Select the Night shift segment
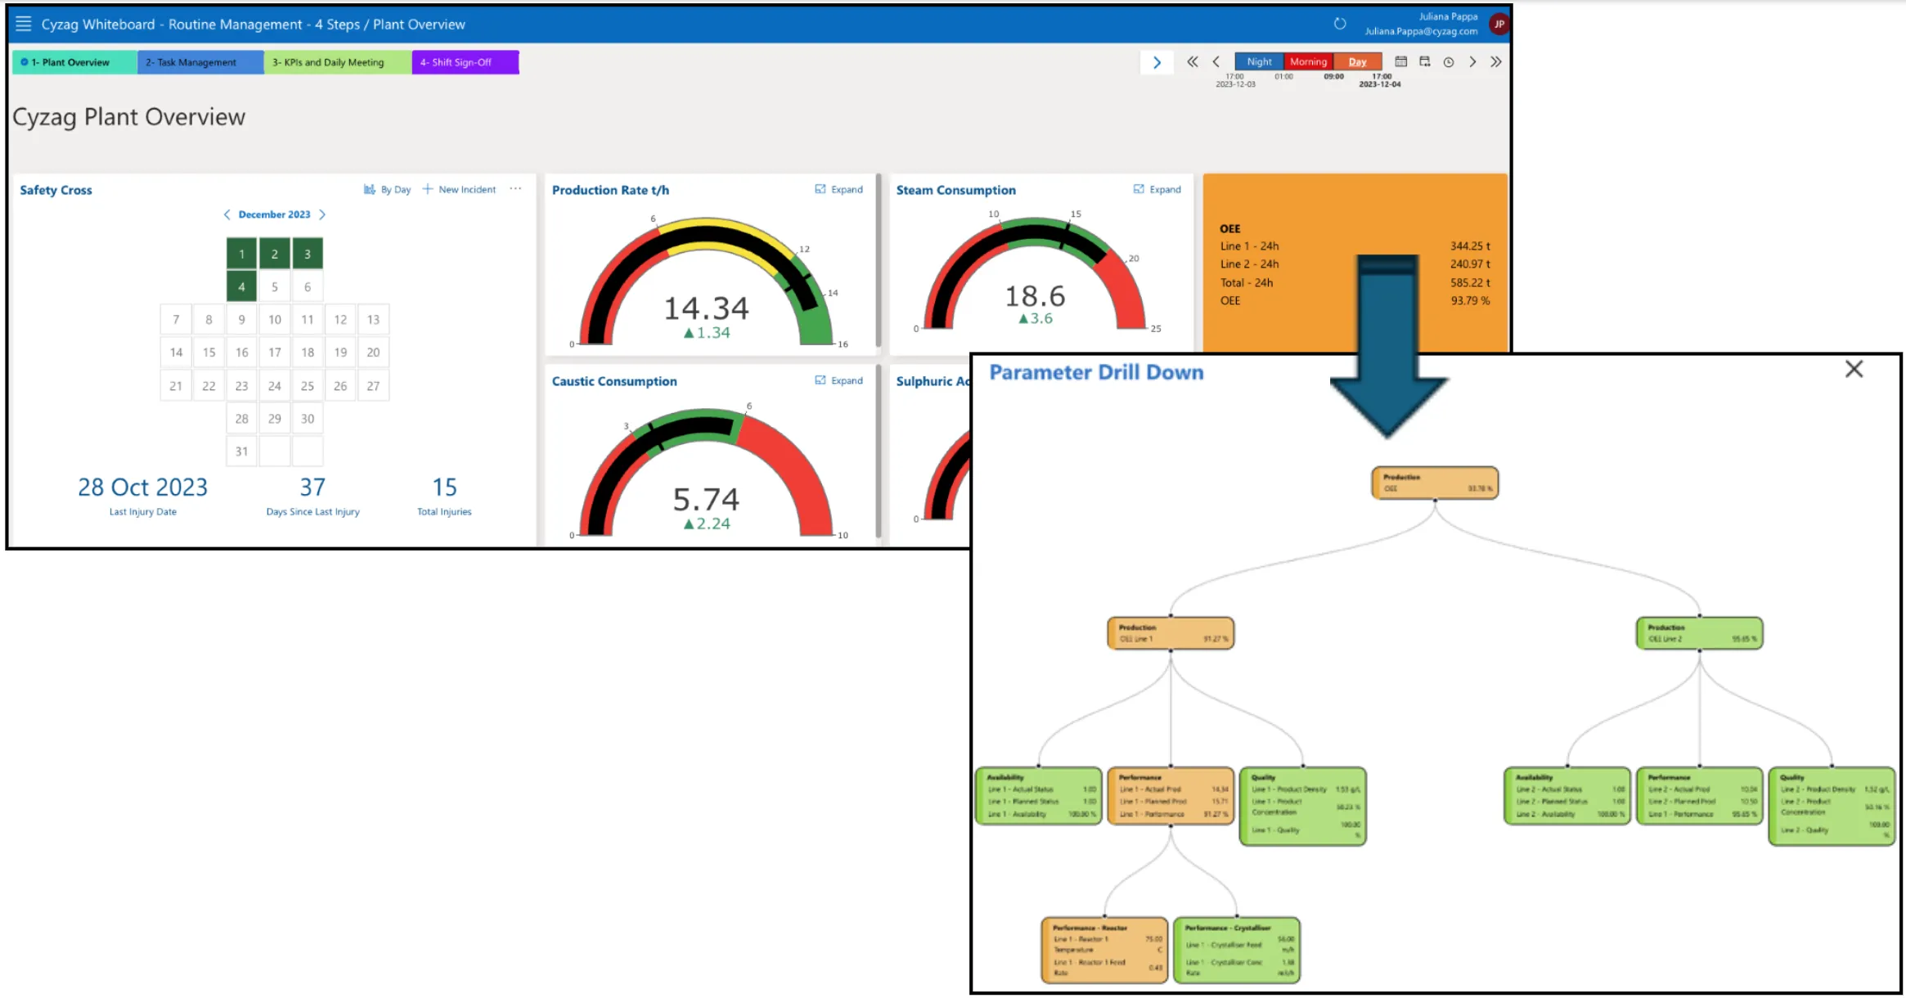 (x=1259, y=61)
